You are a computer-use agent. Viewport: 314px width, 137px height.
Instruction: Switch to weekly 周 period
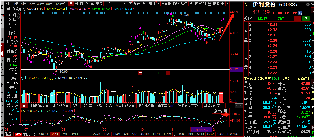[x=76, y=4]
